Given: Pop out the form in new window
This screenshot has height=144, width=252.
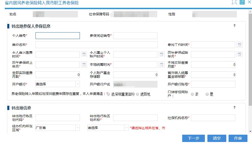Looking at the screenshot, I should point(242,2).
